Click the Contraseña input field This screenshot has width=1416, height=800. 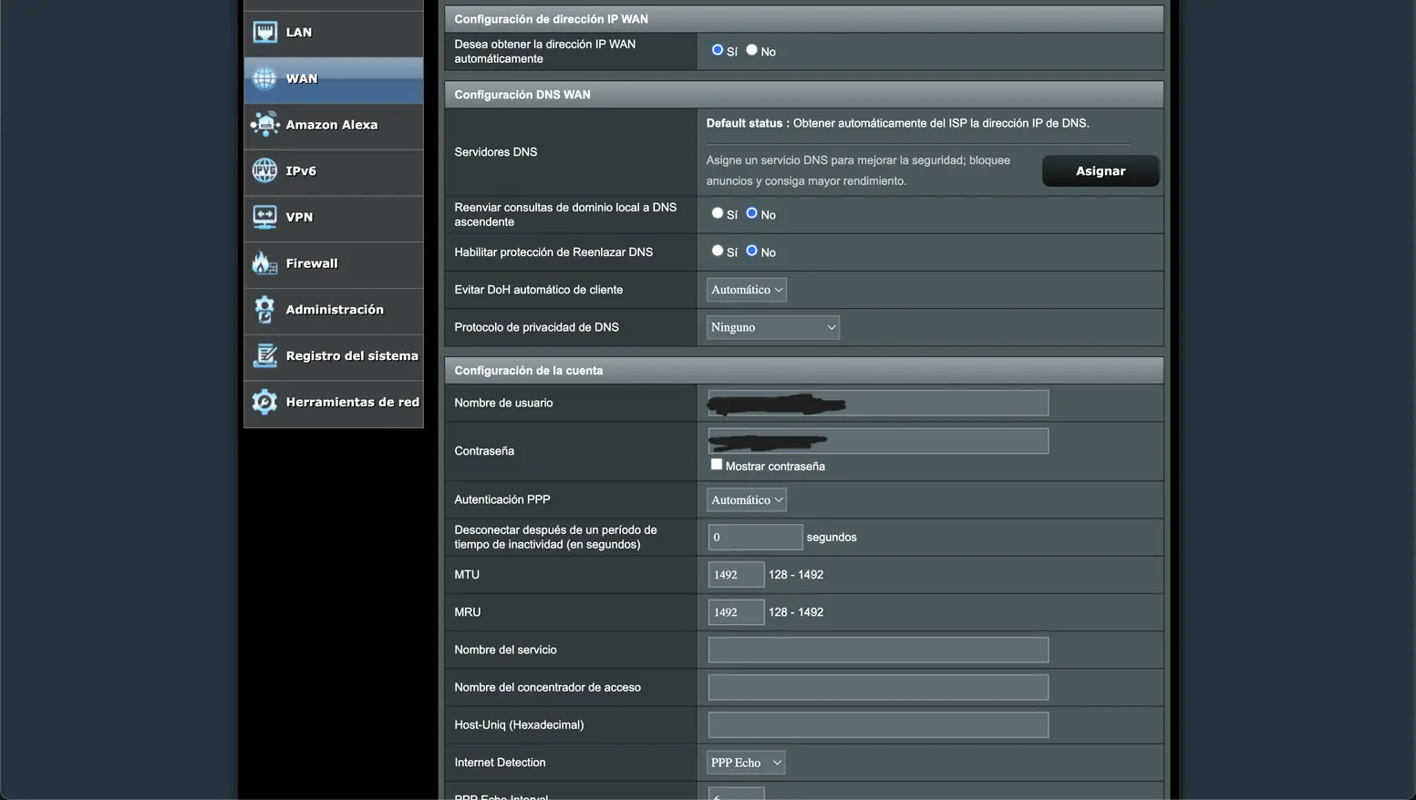pos(878,441)
